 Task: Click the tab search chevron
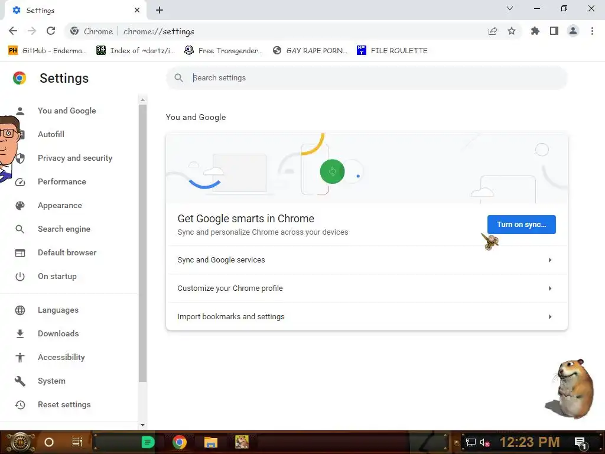coord(510,8)
